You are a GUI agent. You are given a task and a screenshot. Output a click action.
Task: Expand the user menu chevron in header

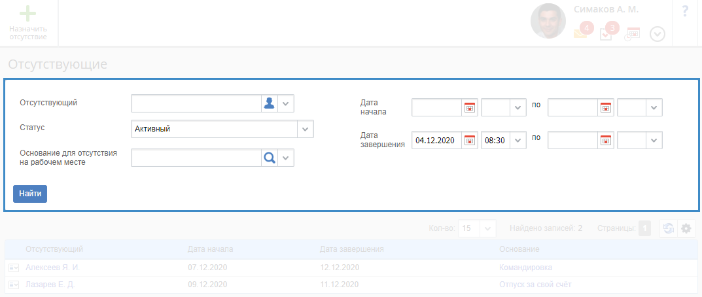(658, 34)
